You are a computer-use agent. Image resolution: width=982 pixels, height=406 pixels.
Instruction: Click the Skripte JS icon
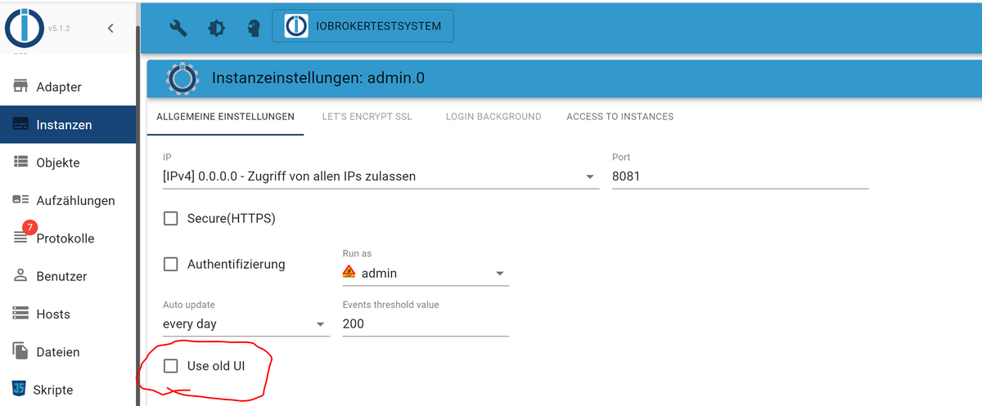(19, 389)
